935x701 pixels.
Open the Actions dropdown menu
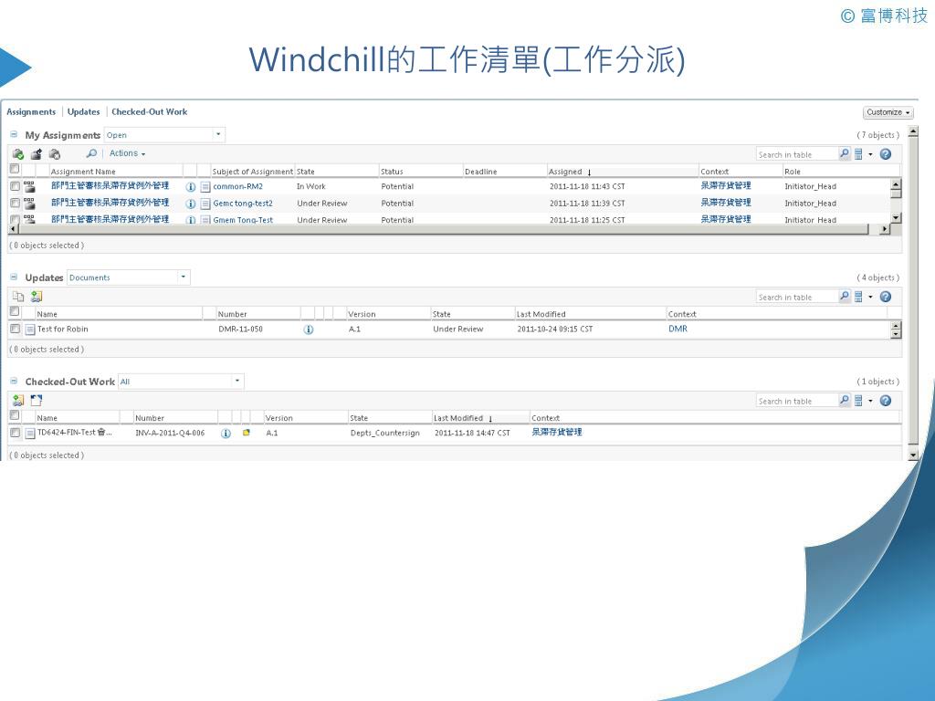(127, 153)
